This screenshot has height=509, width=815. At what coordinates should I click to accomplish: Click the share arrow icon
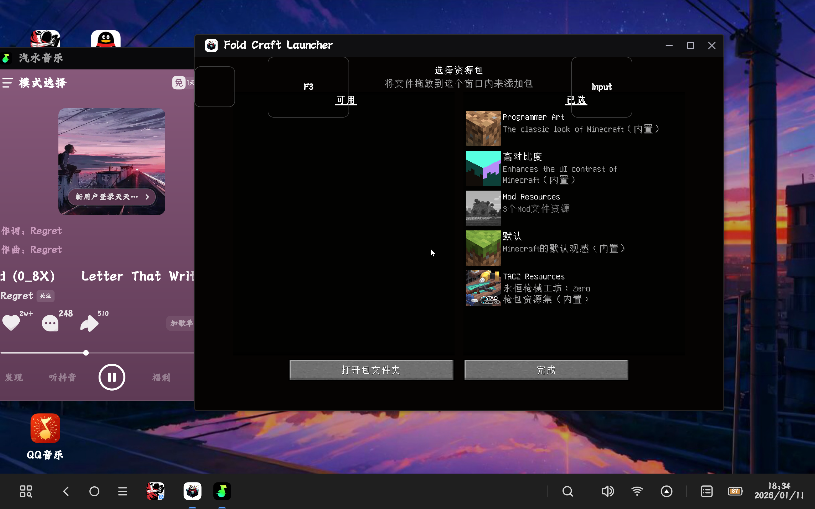(x=89, y=323)
